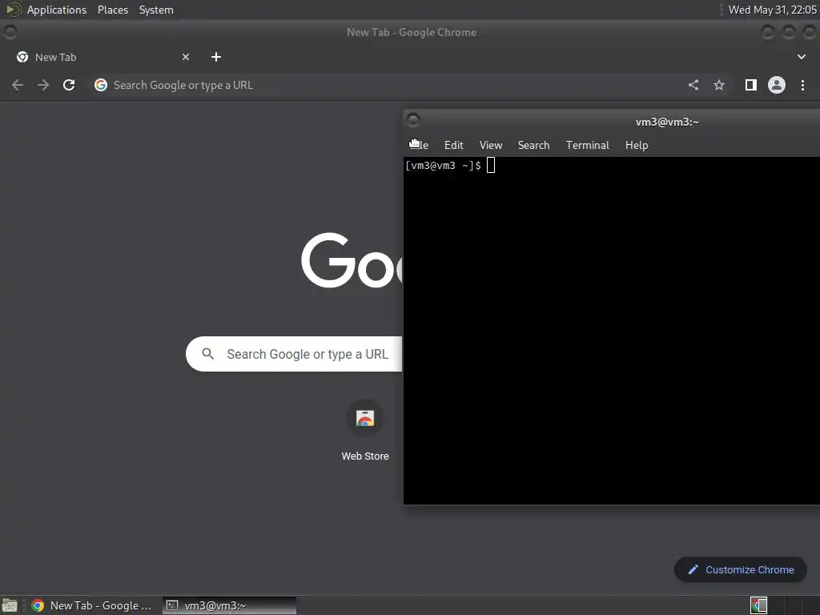The image size is (820, 615).
Task: Click the Google search box on page
Action: tap(294, 354)
